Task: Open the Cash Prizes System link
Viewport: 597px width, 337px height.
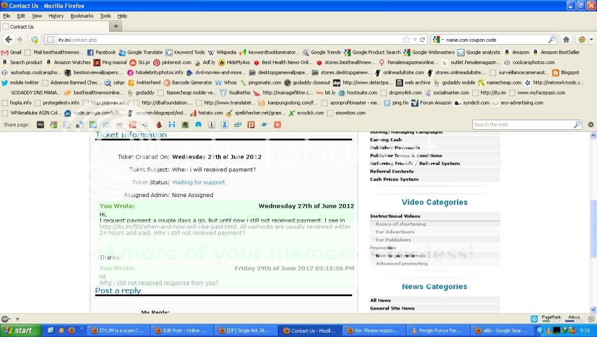Action: pyautogui.click(x=394, y=180)
